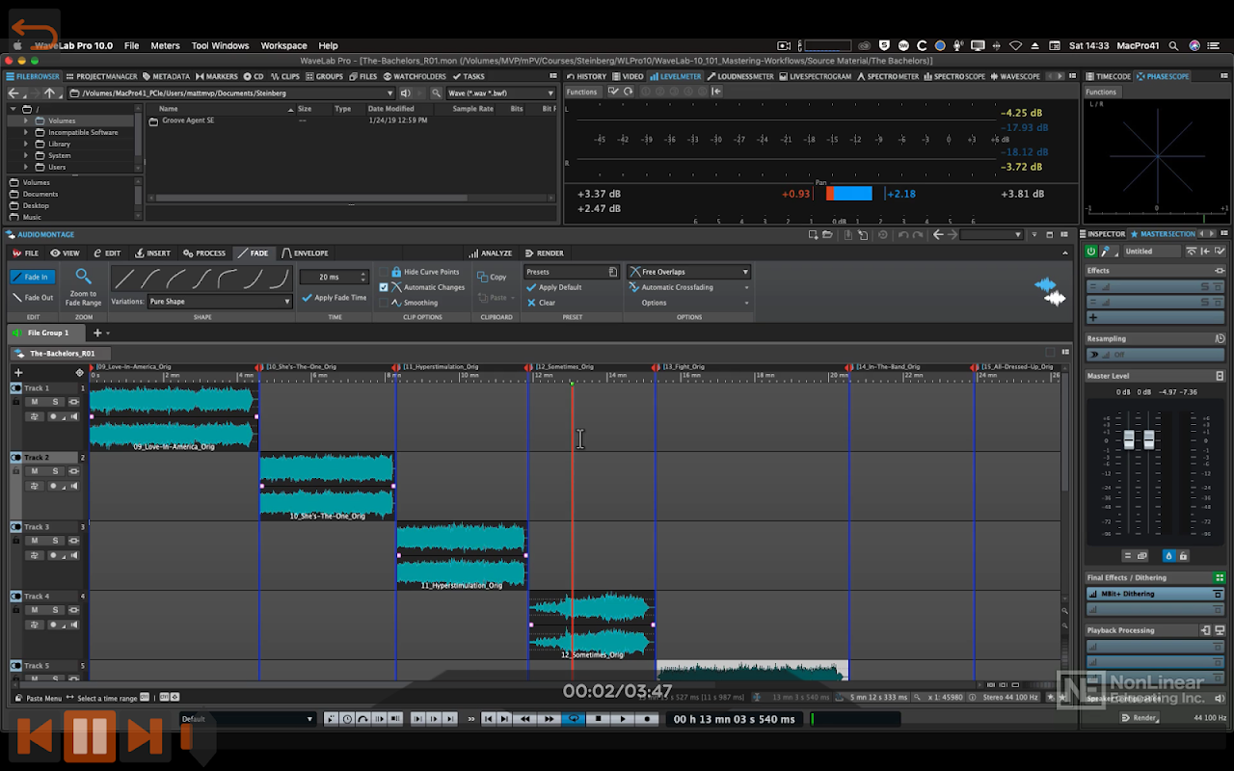Enable Hide Curve Points checkbox
The height and width of the screenshot is (771, 1234).
384,273
